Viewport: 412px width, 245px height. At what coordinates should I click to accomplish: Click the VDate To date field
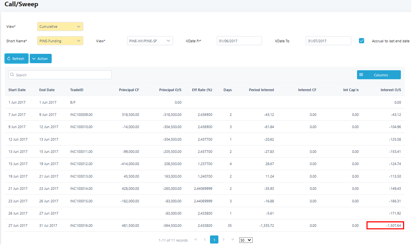click(x=328, y=41)
